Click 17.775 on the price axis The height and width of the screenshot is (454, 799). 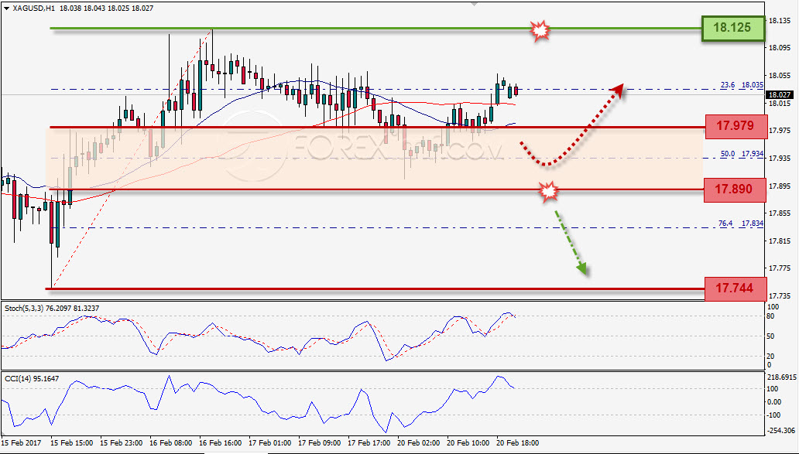pyautogui.click(x=779, y=268)
